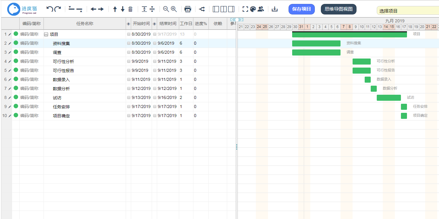Click the download export icon
This screenshot has height=219, width=439.
(275, 9)
